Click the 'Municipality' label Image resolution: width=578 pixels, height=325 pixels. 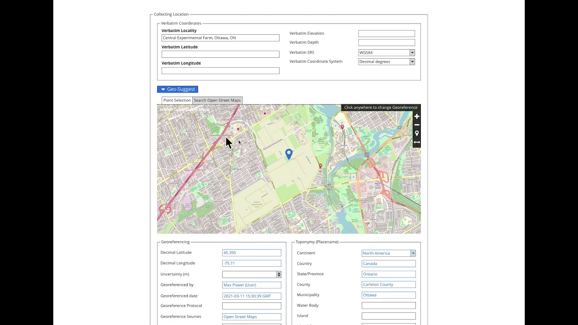308,295
